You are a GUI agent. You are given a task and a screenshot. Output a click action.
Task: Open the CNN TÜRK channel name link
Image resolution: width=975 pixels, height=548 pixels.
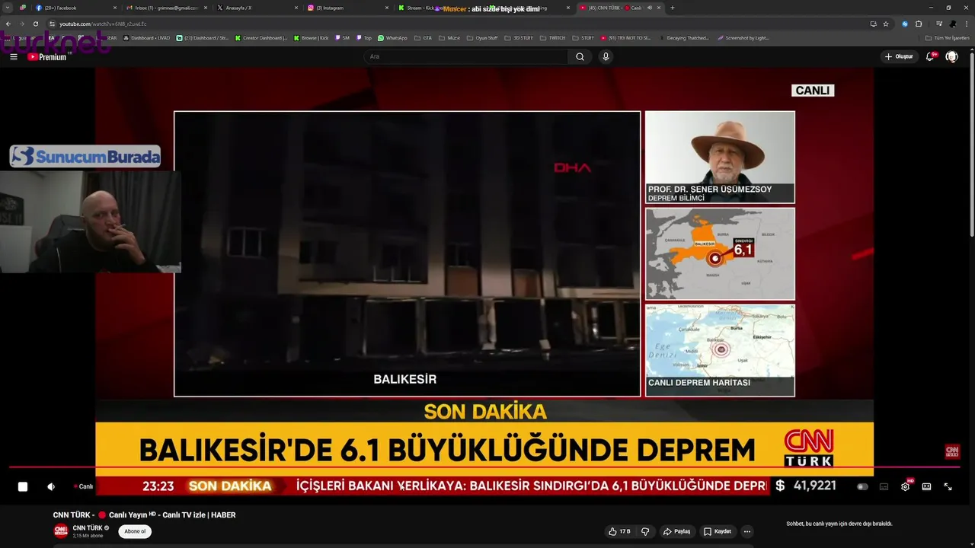[88, 527]
